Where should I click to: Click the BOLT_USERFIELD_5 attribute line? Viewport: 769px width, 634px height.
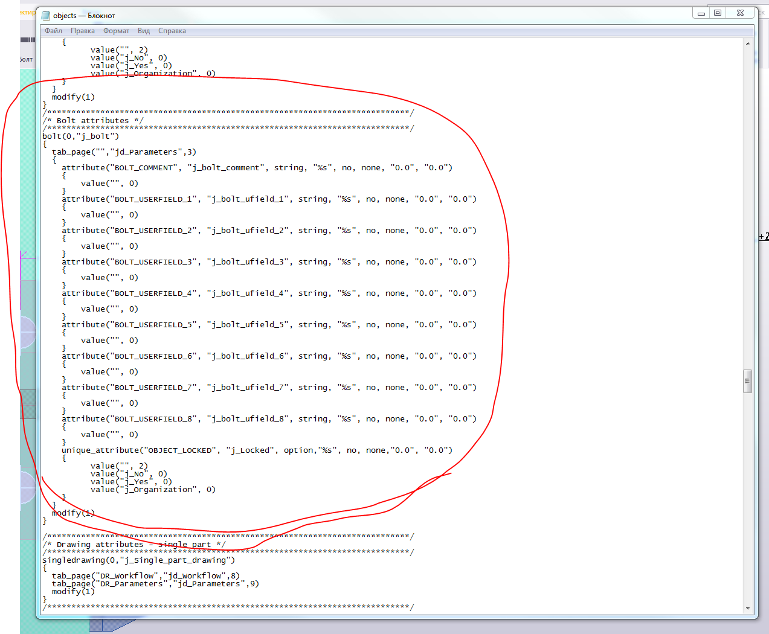[269, 325]
